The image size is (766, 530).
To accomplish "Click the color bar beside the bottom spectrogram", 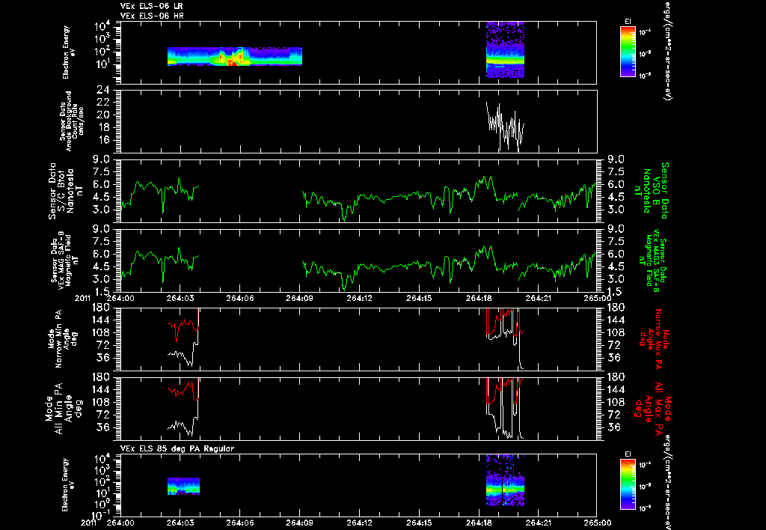I will [x=628, y=484].
